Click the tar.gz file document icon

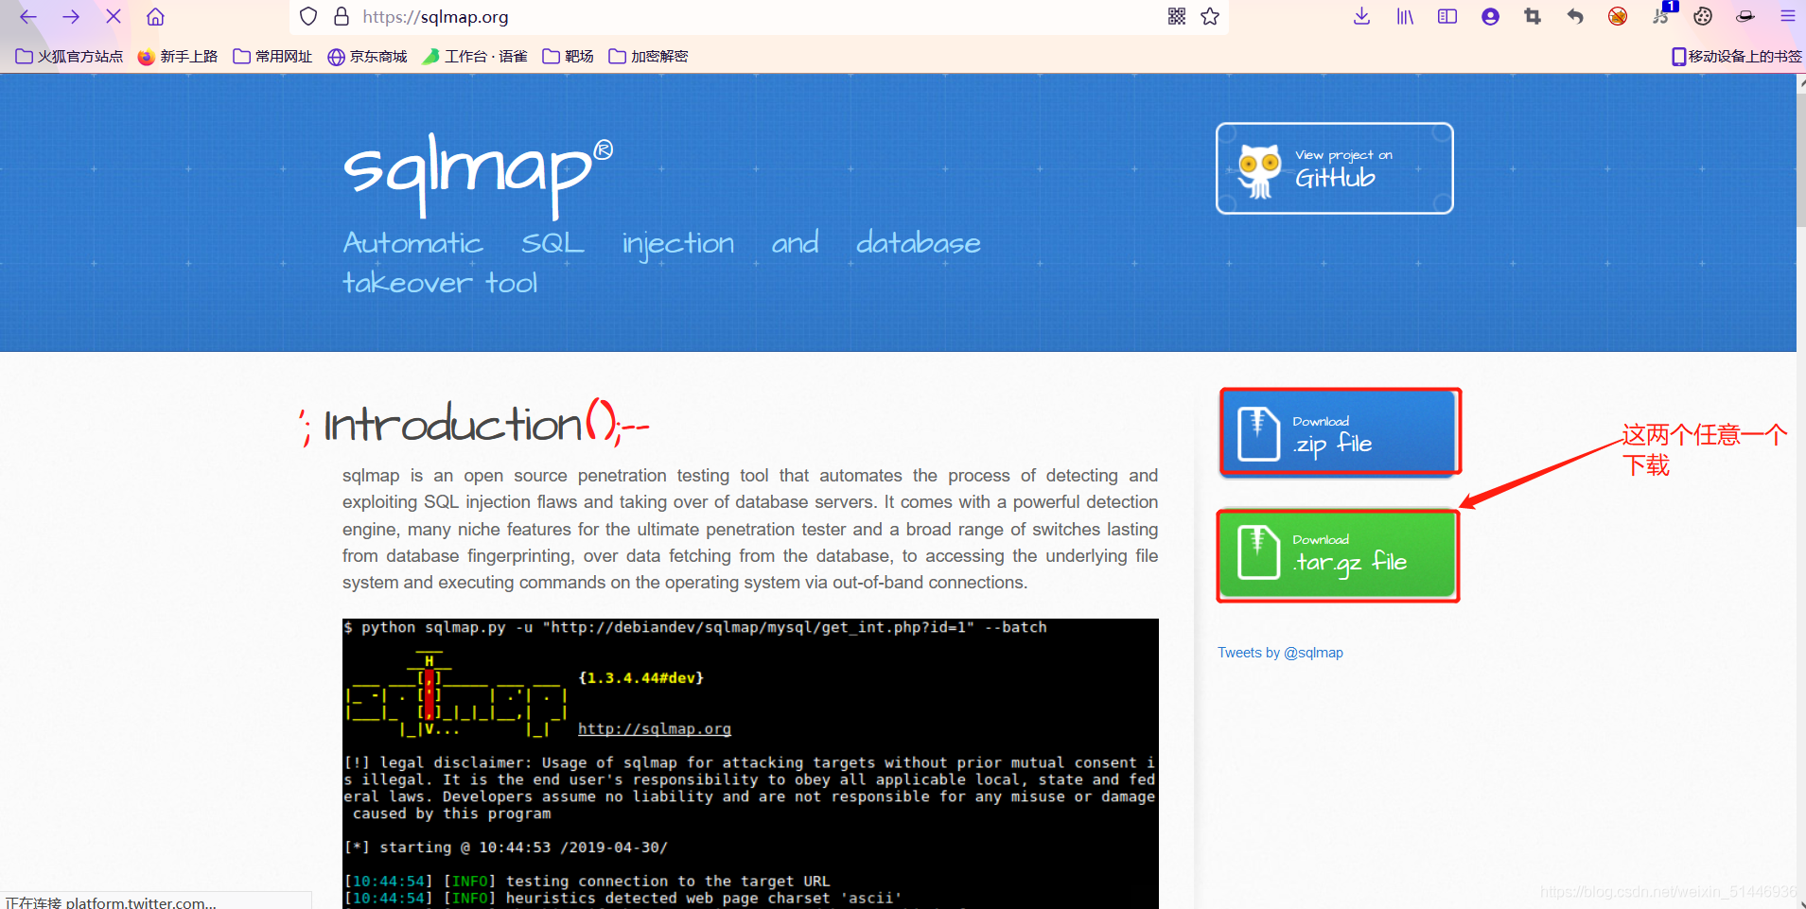(x=1258, y=551)
